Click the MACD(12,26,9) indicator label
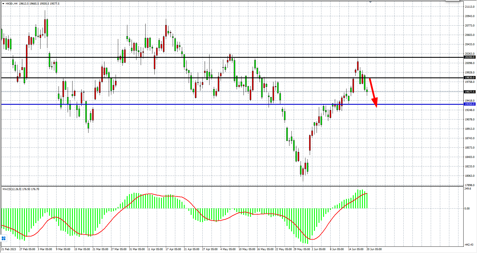Image resolution: width=477 pixels, height=253 pixels. [12, 189]
